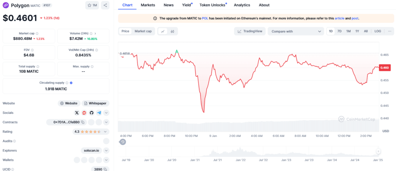
Task: Open the Yield tab
Action: point(187,5)
